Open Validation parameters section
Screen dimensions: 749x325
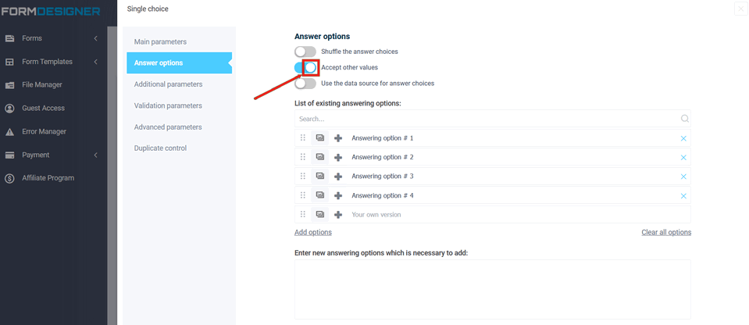(x=168, y=105)
